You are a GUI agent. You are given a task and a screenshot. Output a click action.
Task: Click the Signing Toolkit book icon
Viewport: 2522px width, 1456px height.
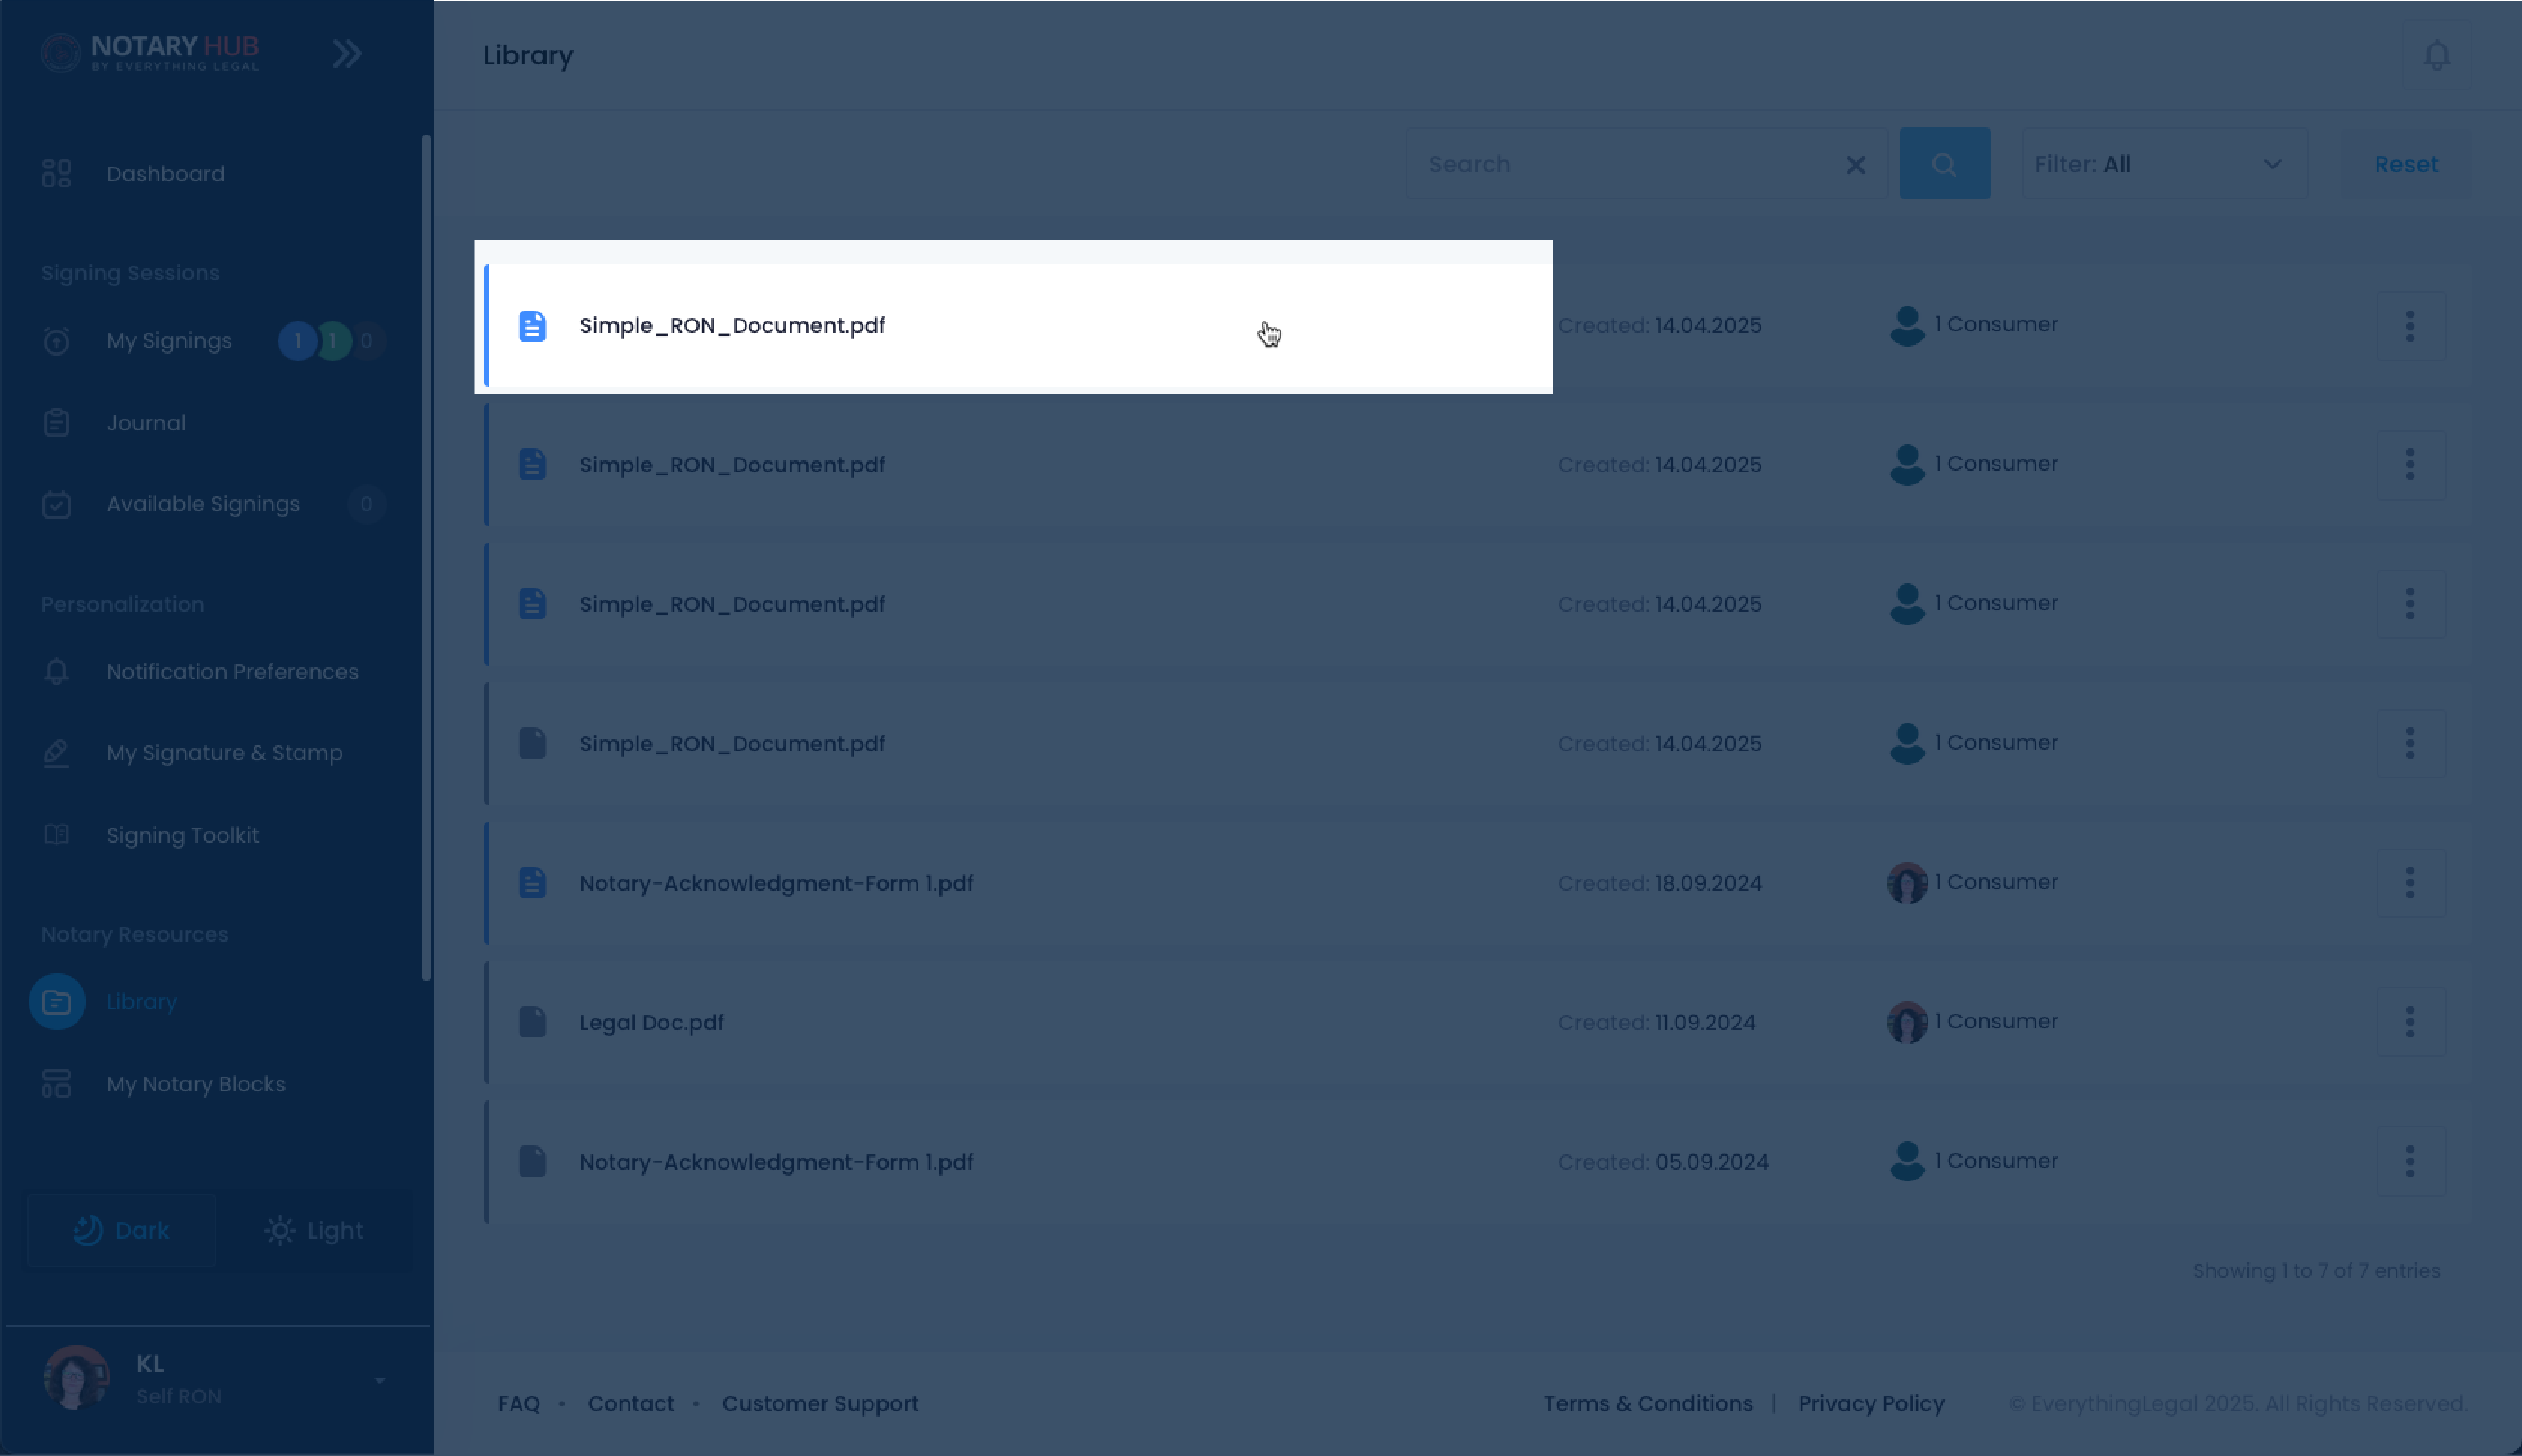(x=57, y=835)
